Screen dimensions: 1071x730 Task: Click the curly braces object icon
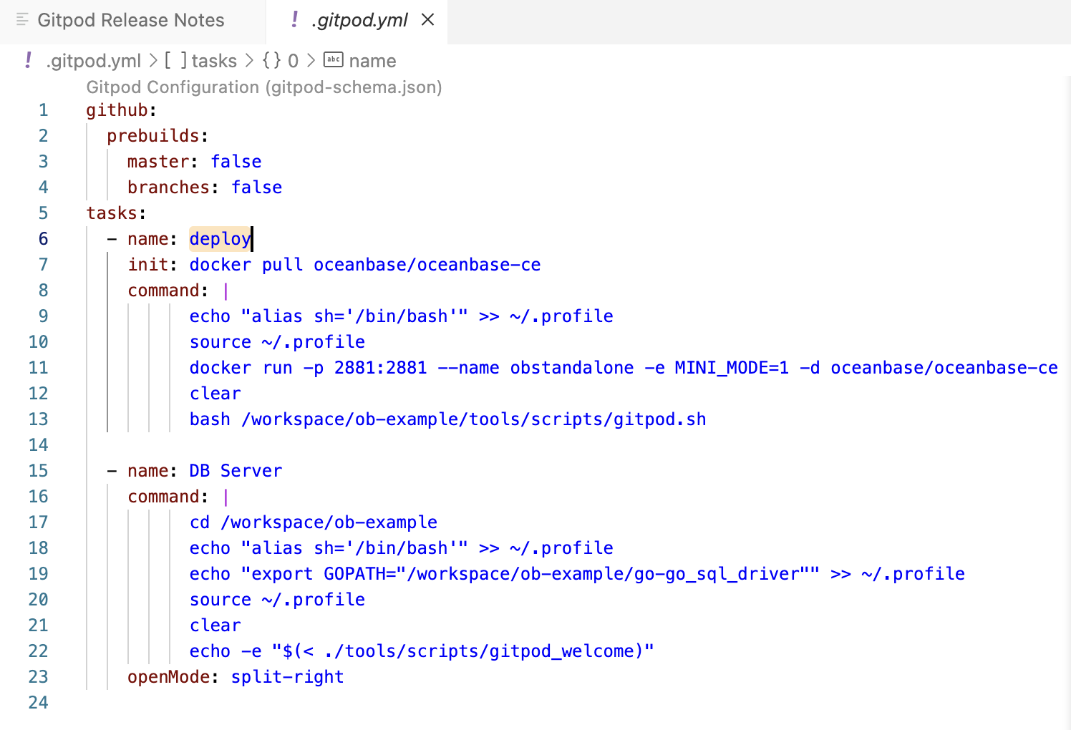pyautogui.click(x=272, y=61)
